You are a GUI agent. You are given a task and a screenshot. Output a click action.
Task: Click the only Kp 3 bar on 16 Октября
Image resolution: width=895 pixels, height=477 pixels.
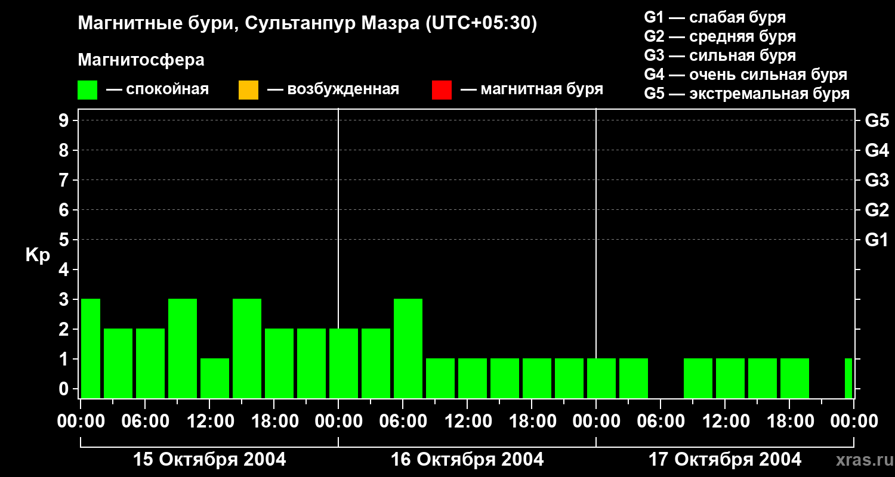pyautogui.click(x=408, y=348)
